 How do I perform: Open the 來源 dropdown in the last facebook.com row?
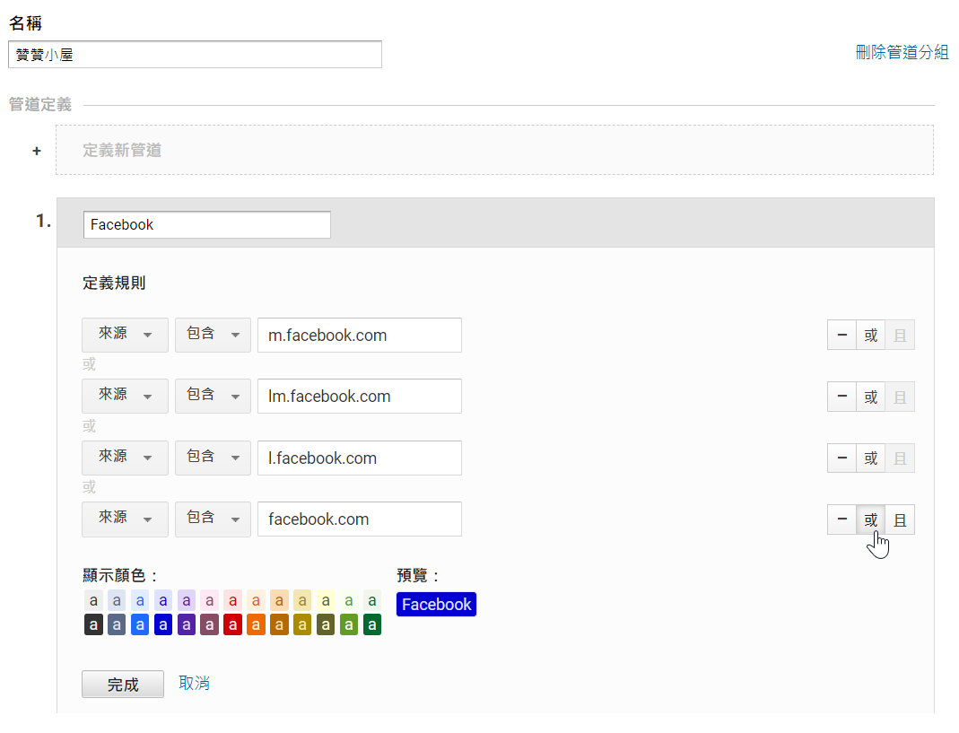[125, 519]
